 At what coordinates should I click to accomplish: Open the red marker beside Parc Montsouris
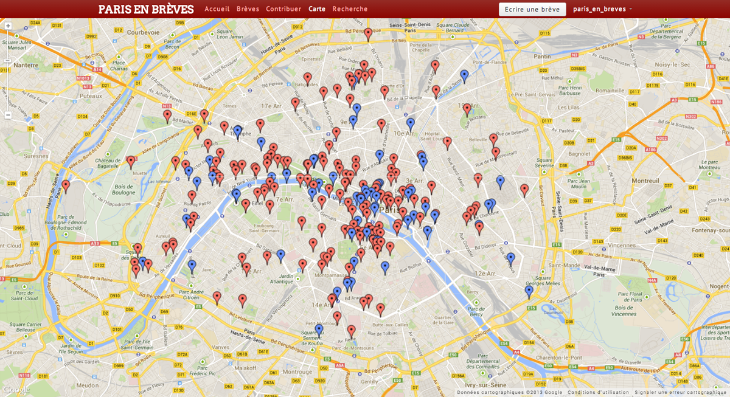(x=351, y=331)
